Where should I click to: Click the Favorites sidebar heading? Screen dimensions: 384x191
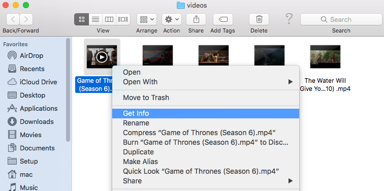pos(15,44)
